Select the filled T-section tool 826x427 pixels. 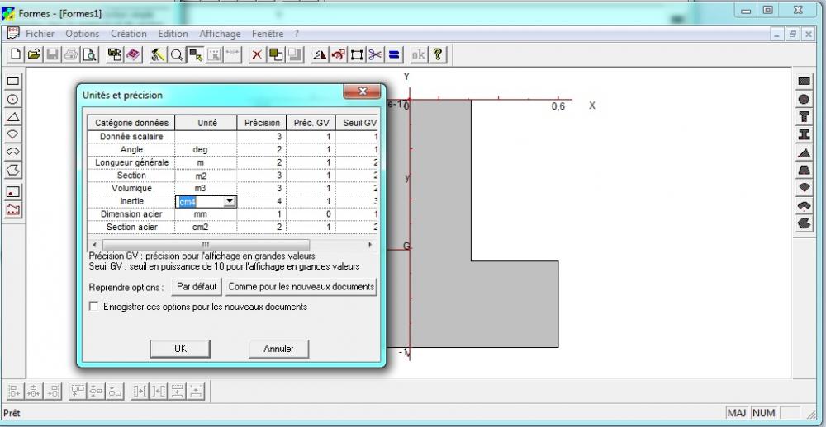pyautogui.click(x=804, y=117)
